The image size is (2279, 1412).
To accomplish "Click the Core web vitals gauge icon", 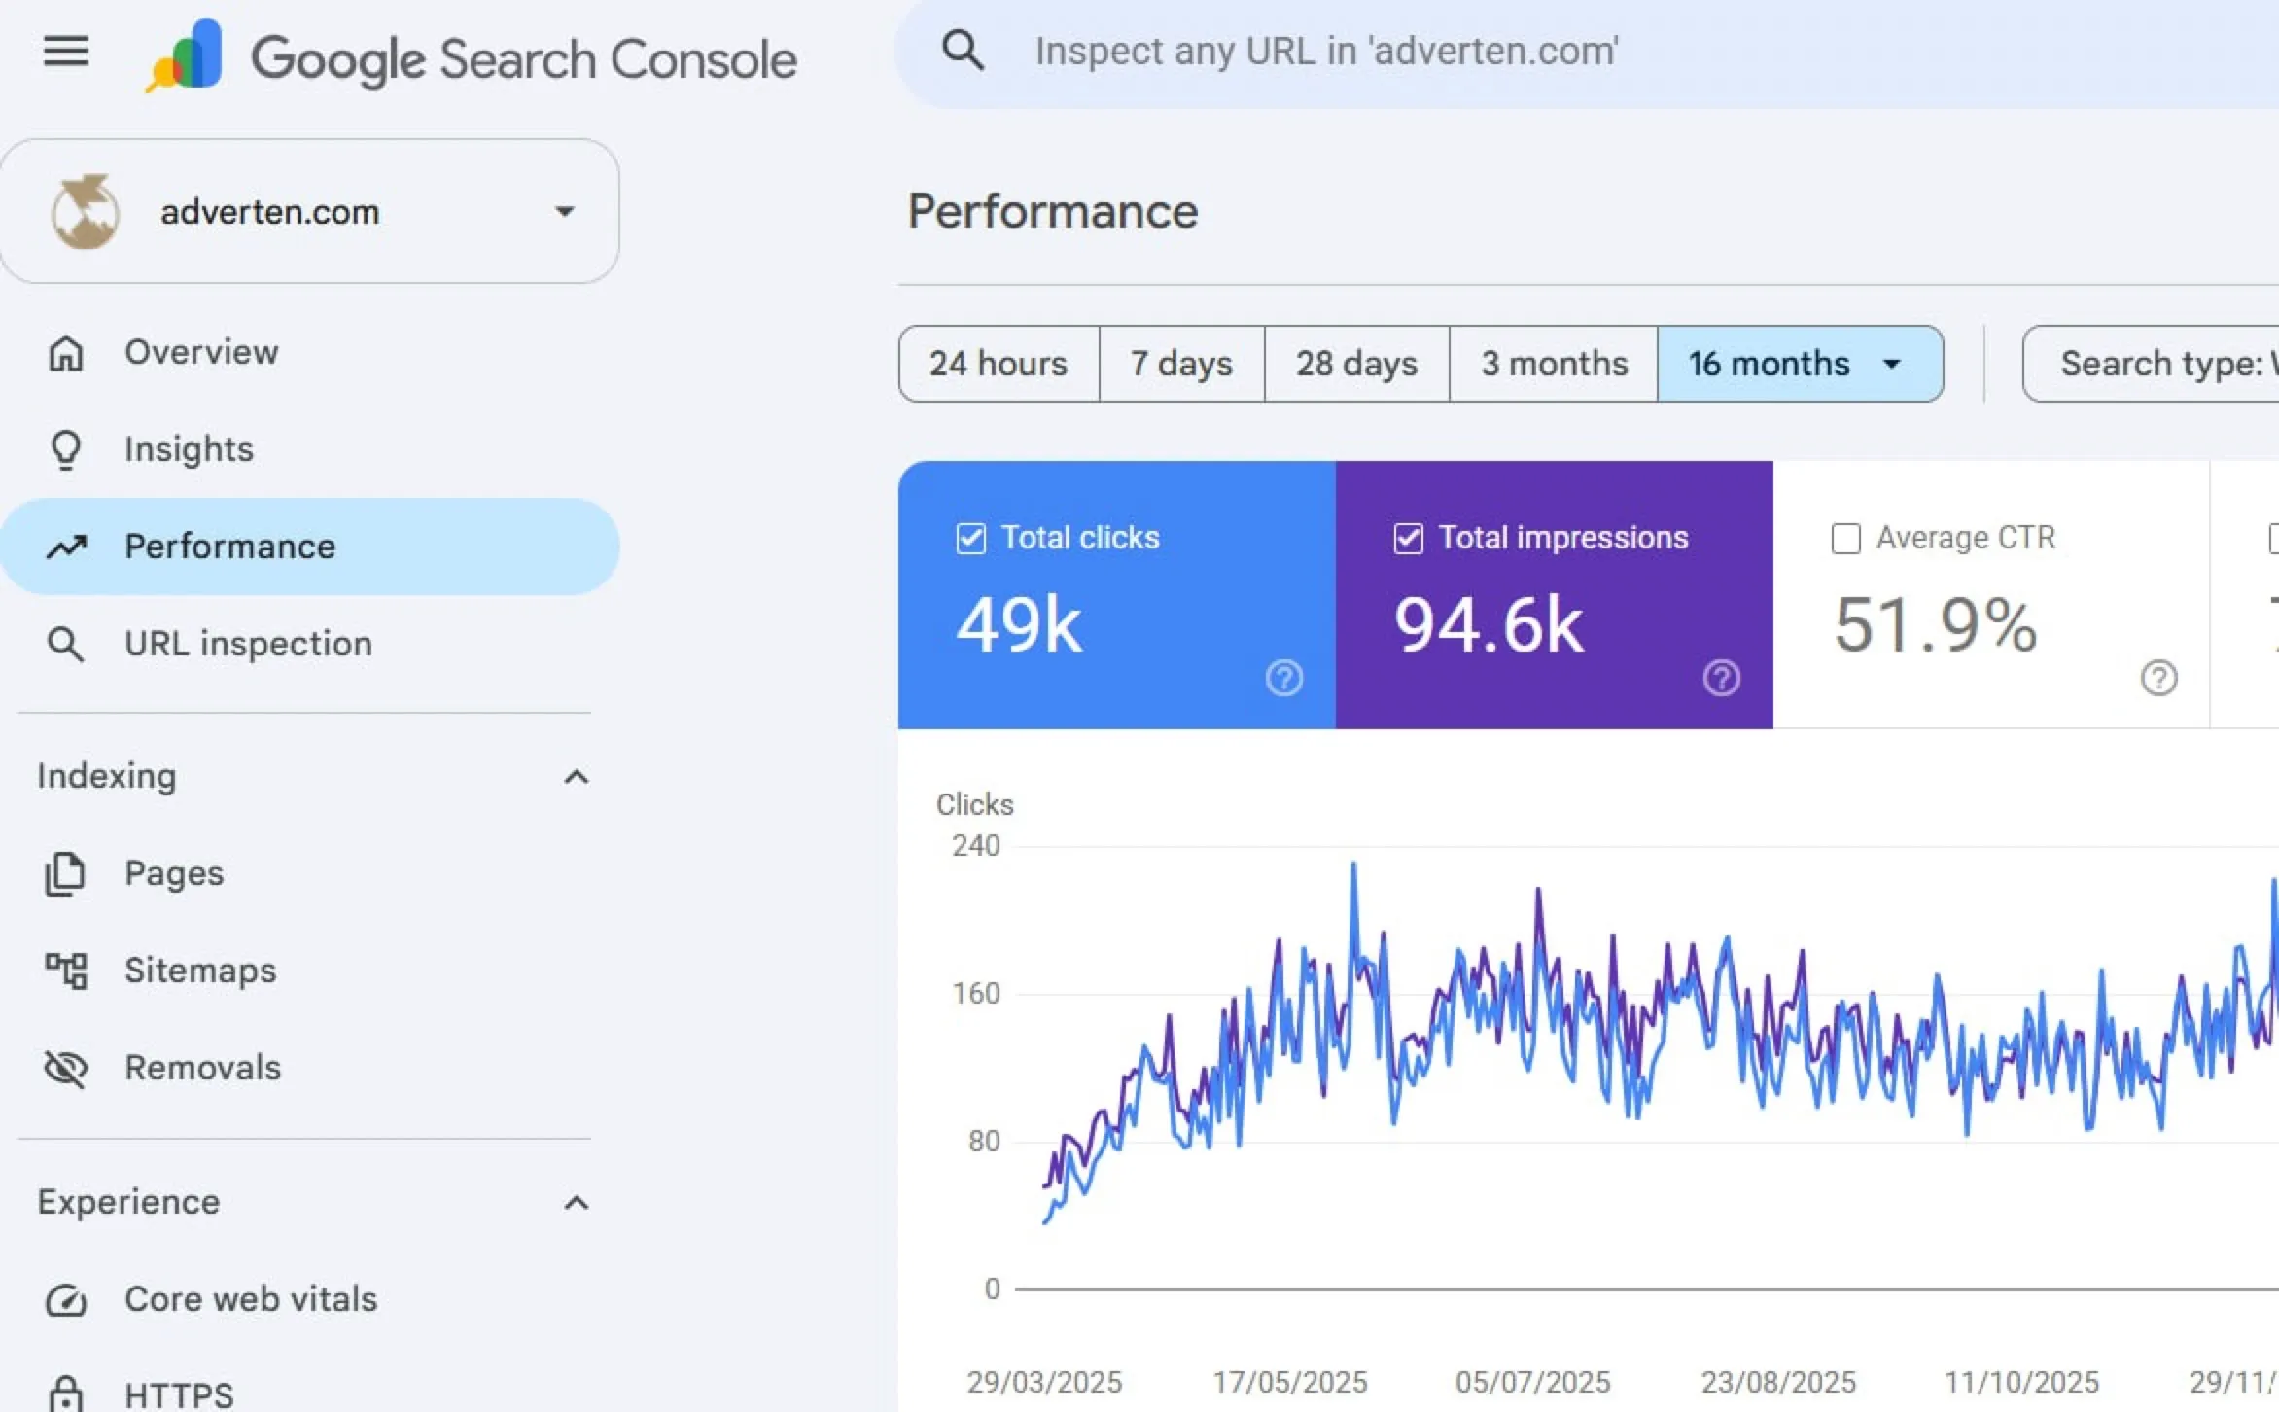I will coord(66,1299).
